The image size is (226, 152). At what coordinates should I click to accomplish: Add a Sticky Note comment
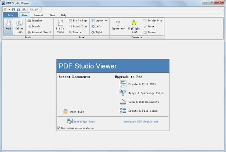tap(153, 21)
